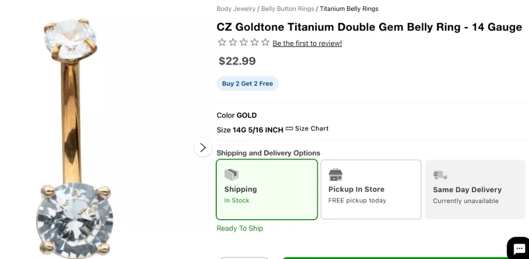Viewport: 529px width, 259px height.
Task: Open the live chat bubble icon
Action: [x=519, y=249]
